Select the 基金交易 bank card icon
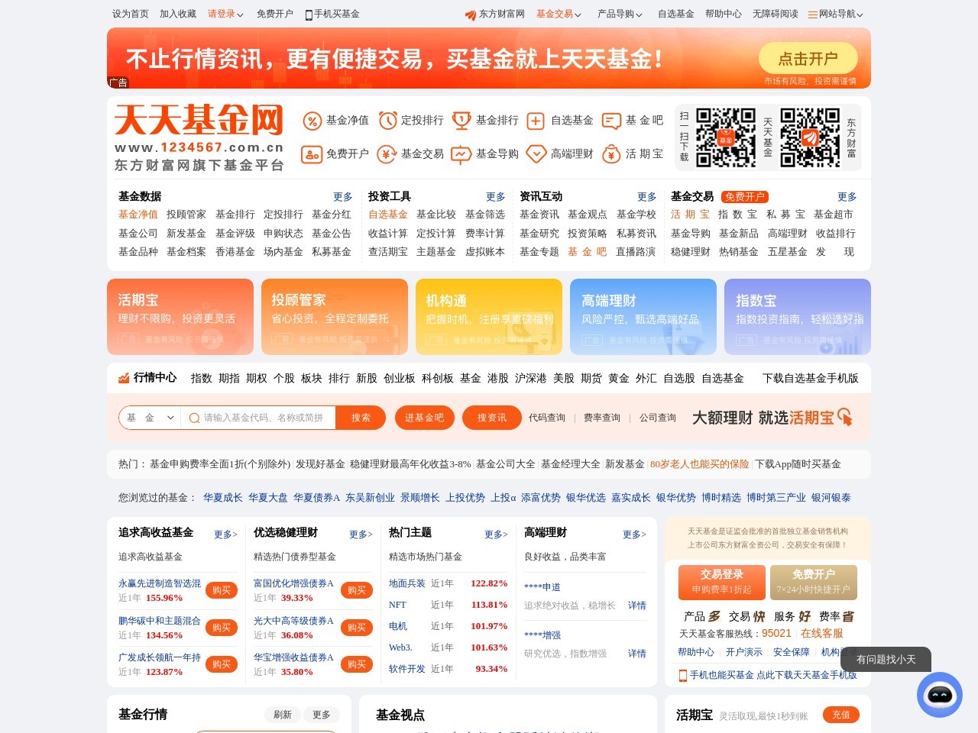The width and height of the screenshot is (978, 733). point(387,153)
